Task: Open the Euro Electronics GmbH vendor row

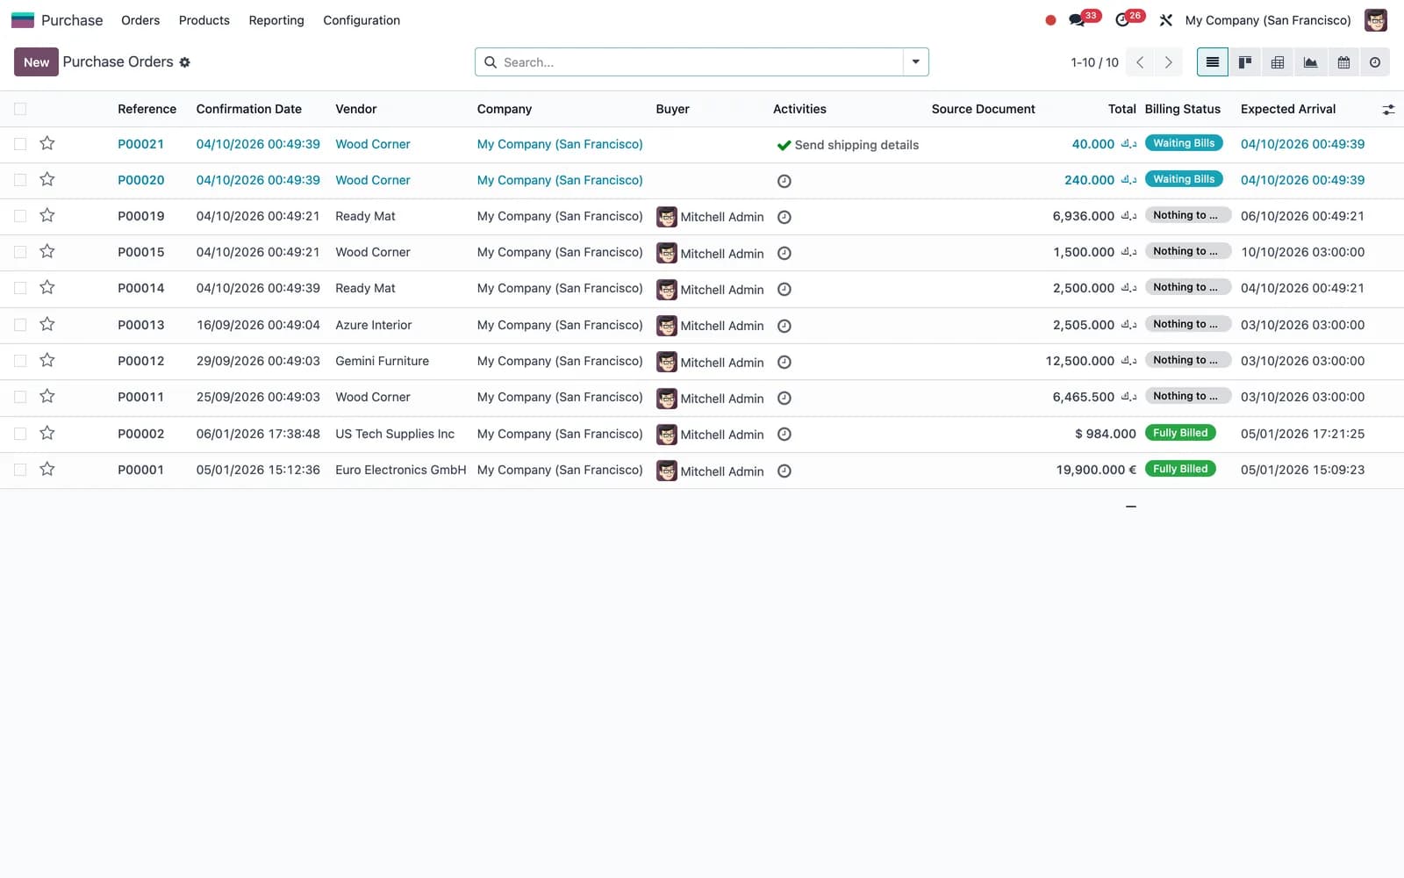Action: (400, 470)
